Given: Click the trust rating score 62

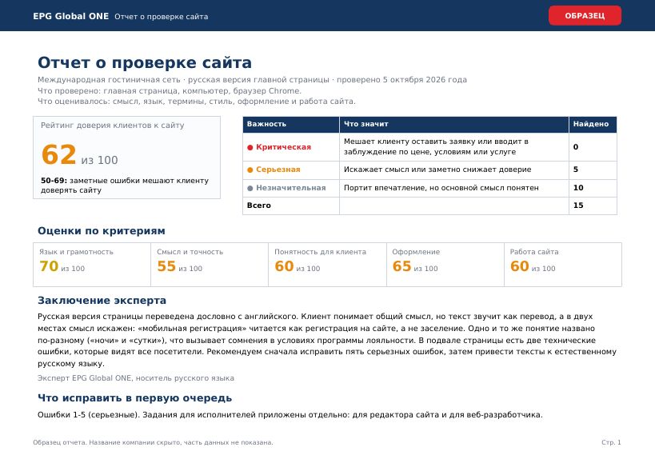Looking at the screenshot, I should (x=58, y=155).
